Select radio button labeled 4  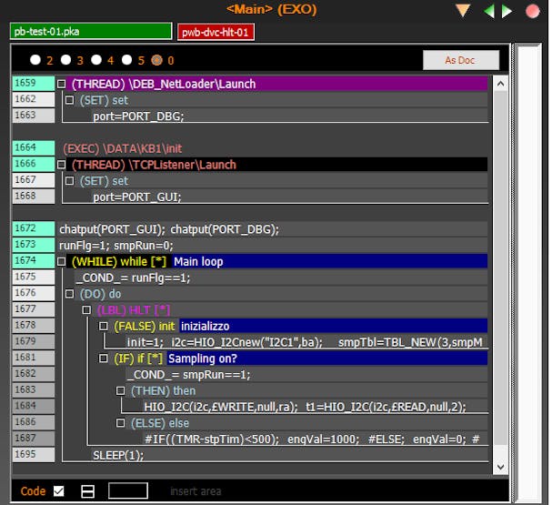pos(96,60)
